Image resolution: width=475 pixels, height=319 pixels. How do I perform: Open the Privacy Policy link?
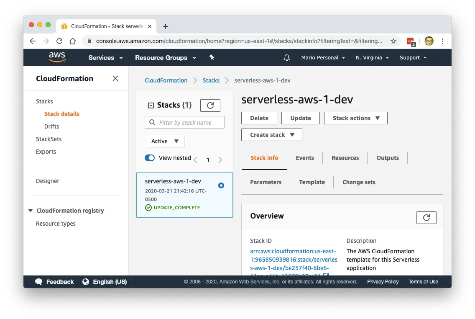pyautogui.click(x=383, y=282)
